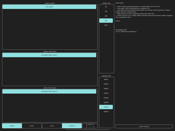This screenshot has height=131, width=175.
Task: Select 16000 sample rate
Action: 106,89
